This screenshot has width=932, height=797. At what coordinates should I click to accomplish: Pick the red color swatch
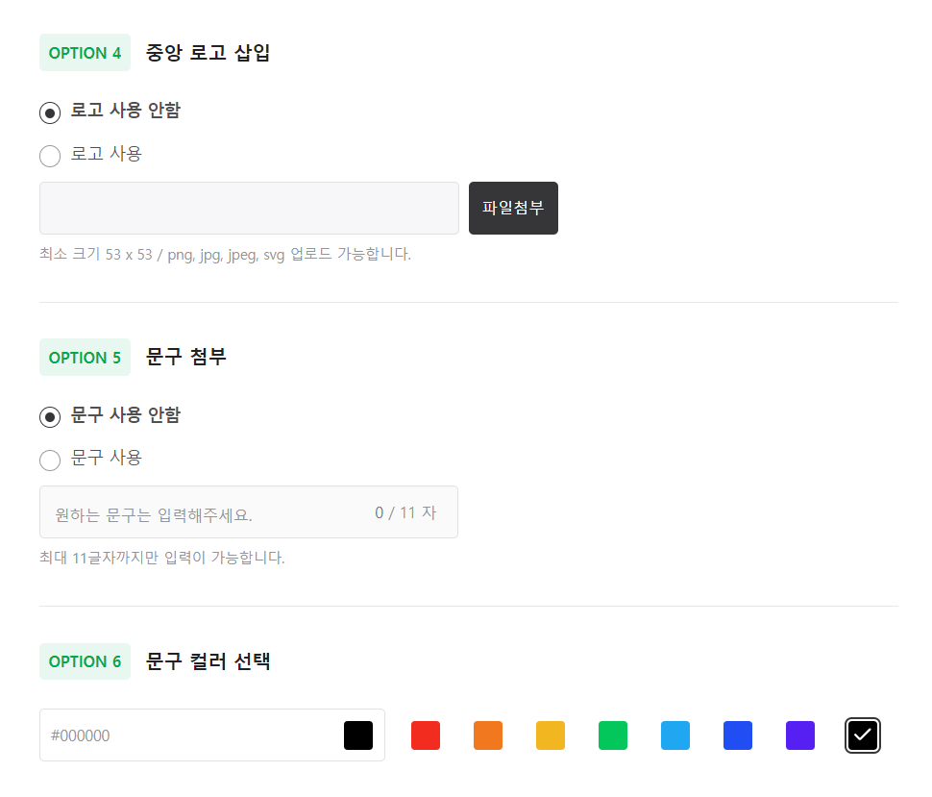[426, 735]
